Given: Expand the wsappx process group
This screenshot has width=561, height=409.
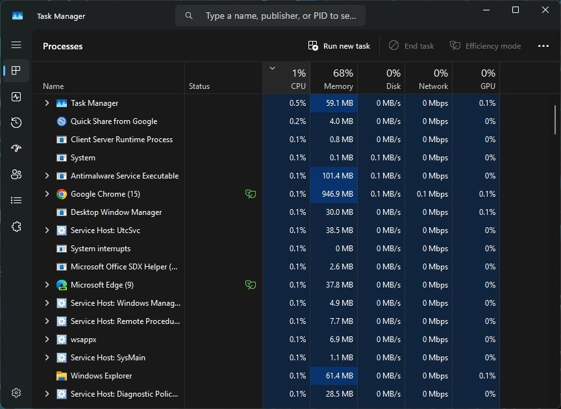Looking at the screenshot, I should pyautogui.click(x=47, y=340).
